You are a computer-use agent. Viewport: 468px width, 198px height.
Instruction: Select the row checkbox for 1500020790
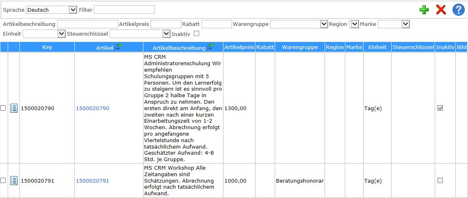pyautogui.click(x=3, y=108)
